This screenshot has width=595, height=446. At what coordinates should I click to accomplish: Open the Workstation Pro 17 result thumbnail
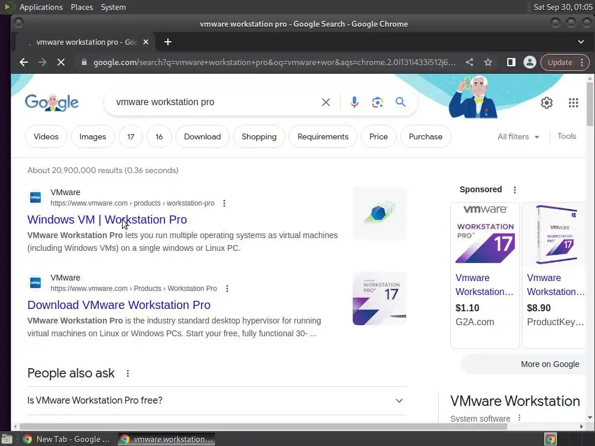pos(379,299)
